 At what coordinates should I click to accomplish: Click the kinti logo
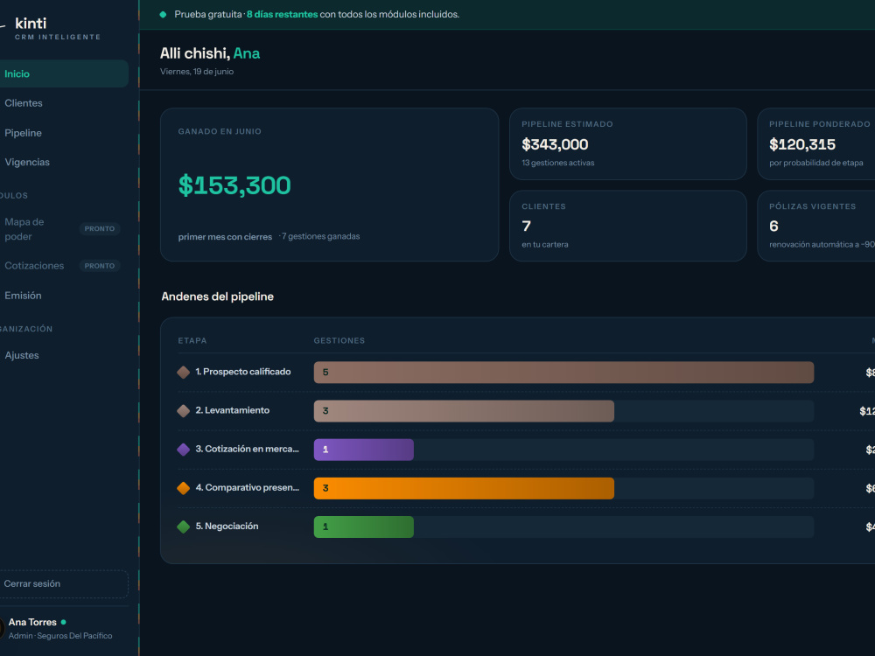[x=31, y=24]
